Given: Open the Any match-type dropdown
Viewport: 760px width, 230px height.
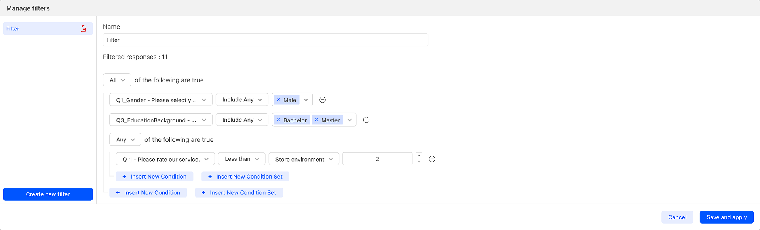Looking at the screenshot, I should pyautogui.click(x=125, y=139).
